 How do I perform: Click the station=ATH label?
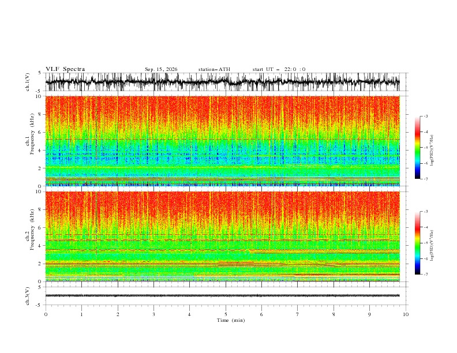pos(214,69)
